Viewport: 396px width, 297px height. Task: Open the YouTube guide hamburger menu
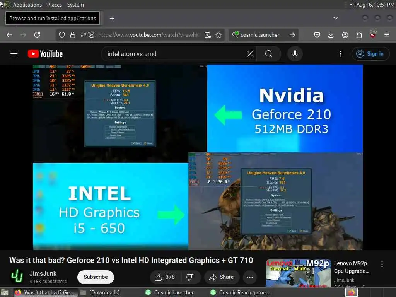14,54
